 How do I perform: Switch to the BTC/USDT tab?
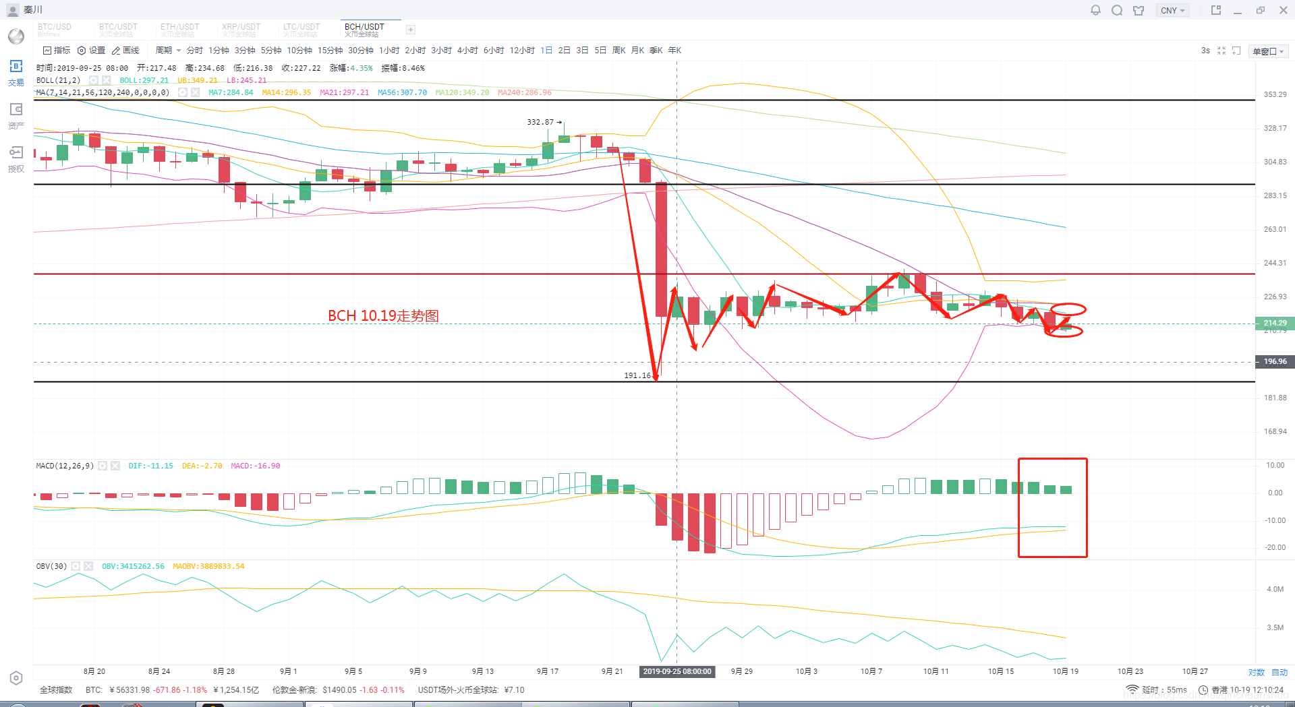pyautogui.click(x=118, y=30)
